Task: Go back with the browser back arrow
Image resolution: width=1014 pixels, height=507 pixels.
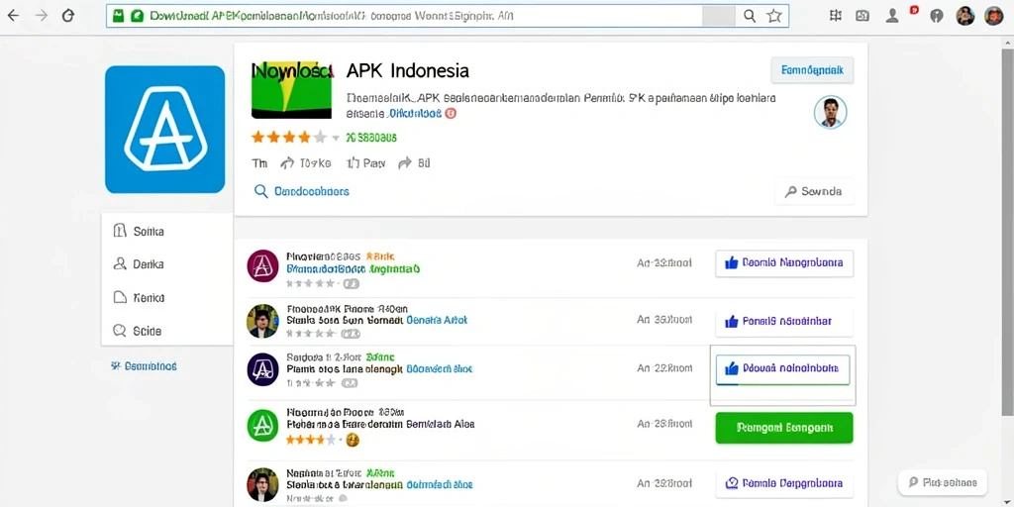Action: coord(13,16)
